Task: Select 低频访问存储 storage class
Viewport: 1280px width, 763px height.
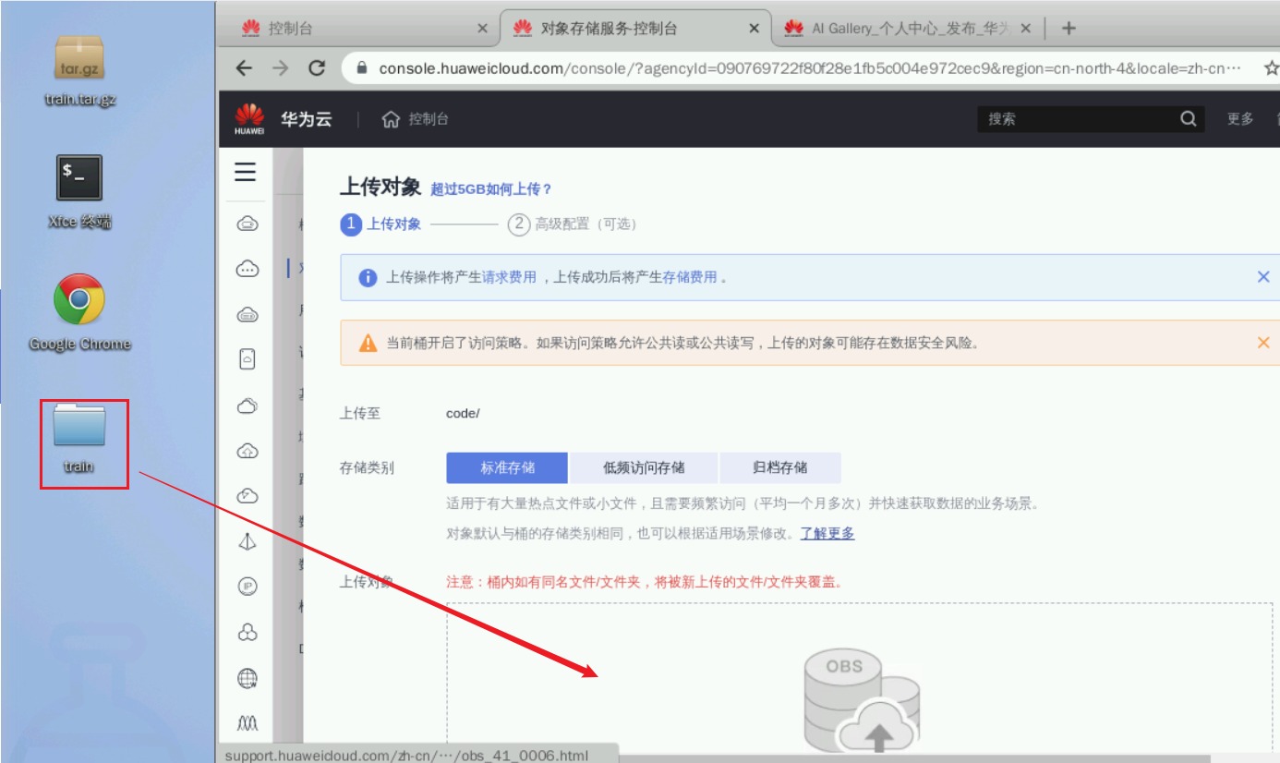Action: (644, 467)
